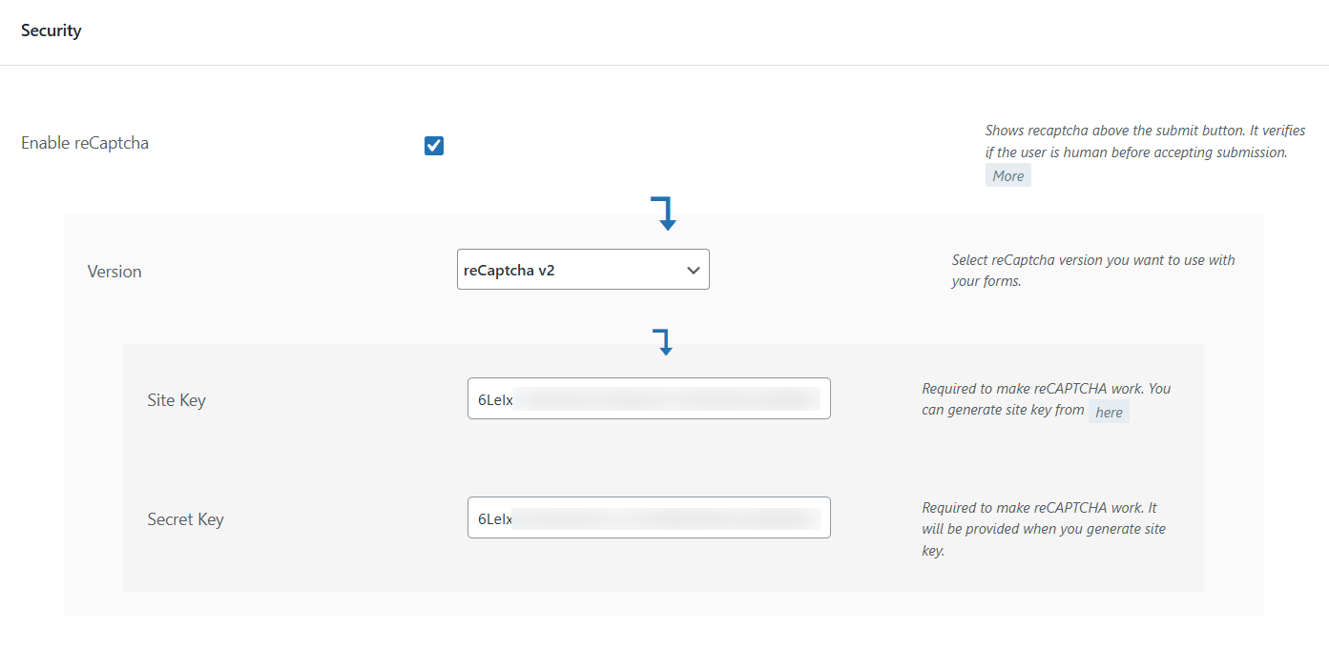Click the 'Select reCaptcha version' help text
Viewport: 1329px width, 649px height.
click(1092, 271)
